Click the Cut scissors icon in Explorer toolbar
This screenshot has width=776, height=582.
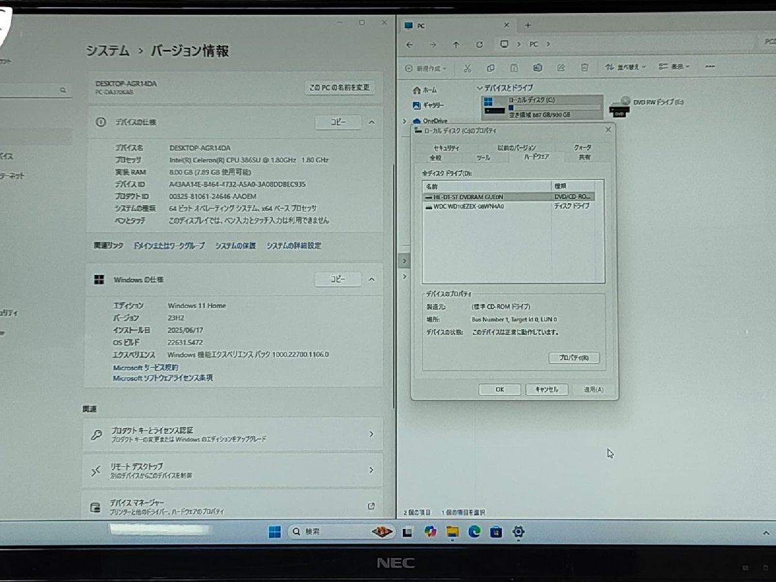pos(467,67)
